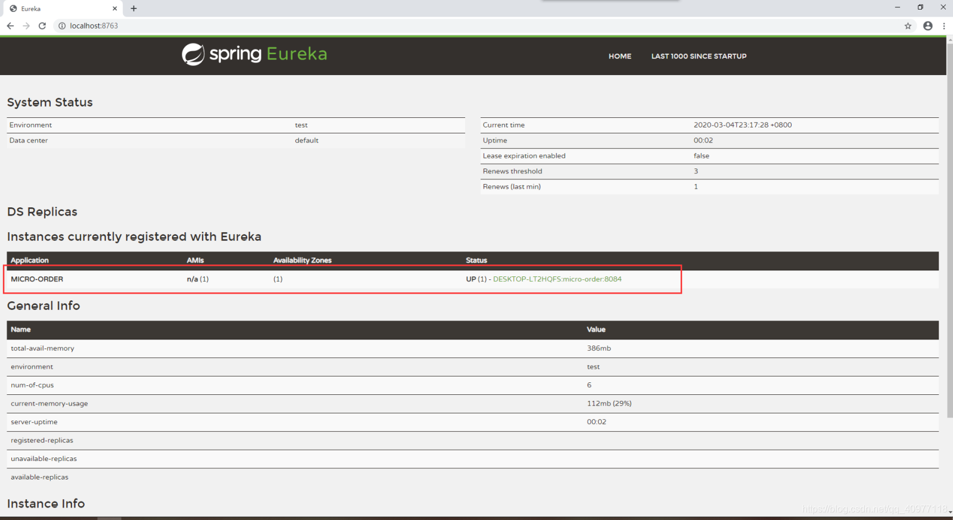Select the 'false' lease expiration value
Image resolution: width=953 pixels, height=520 pixels.
[x=701, y=156]
